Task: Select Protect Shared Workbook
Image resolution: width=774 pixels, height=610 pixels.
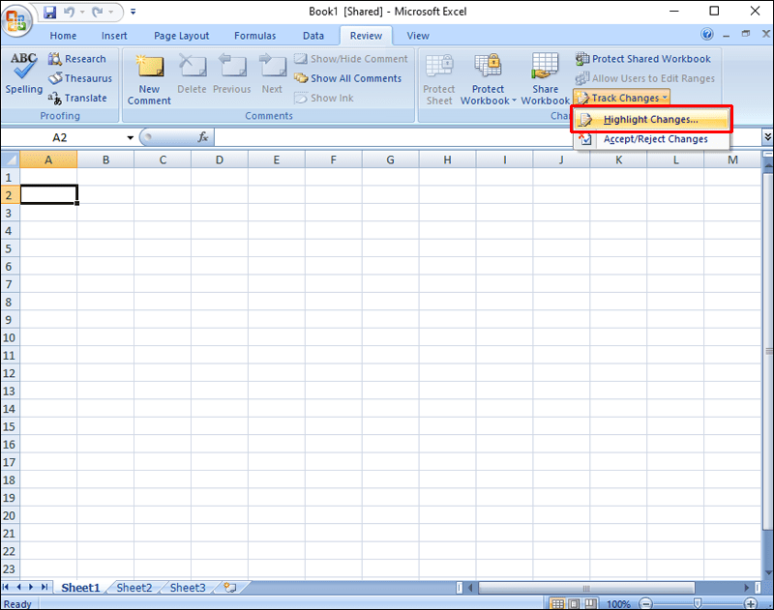Action: point(643,59)
